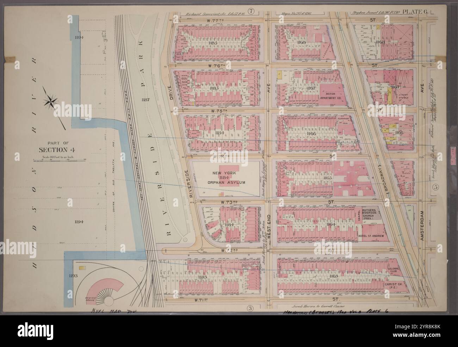The width and height of the screenshot is (458, 347).
Task: Click block number 1163
Action: coord(334,276)
